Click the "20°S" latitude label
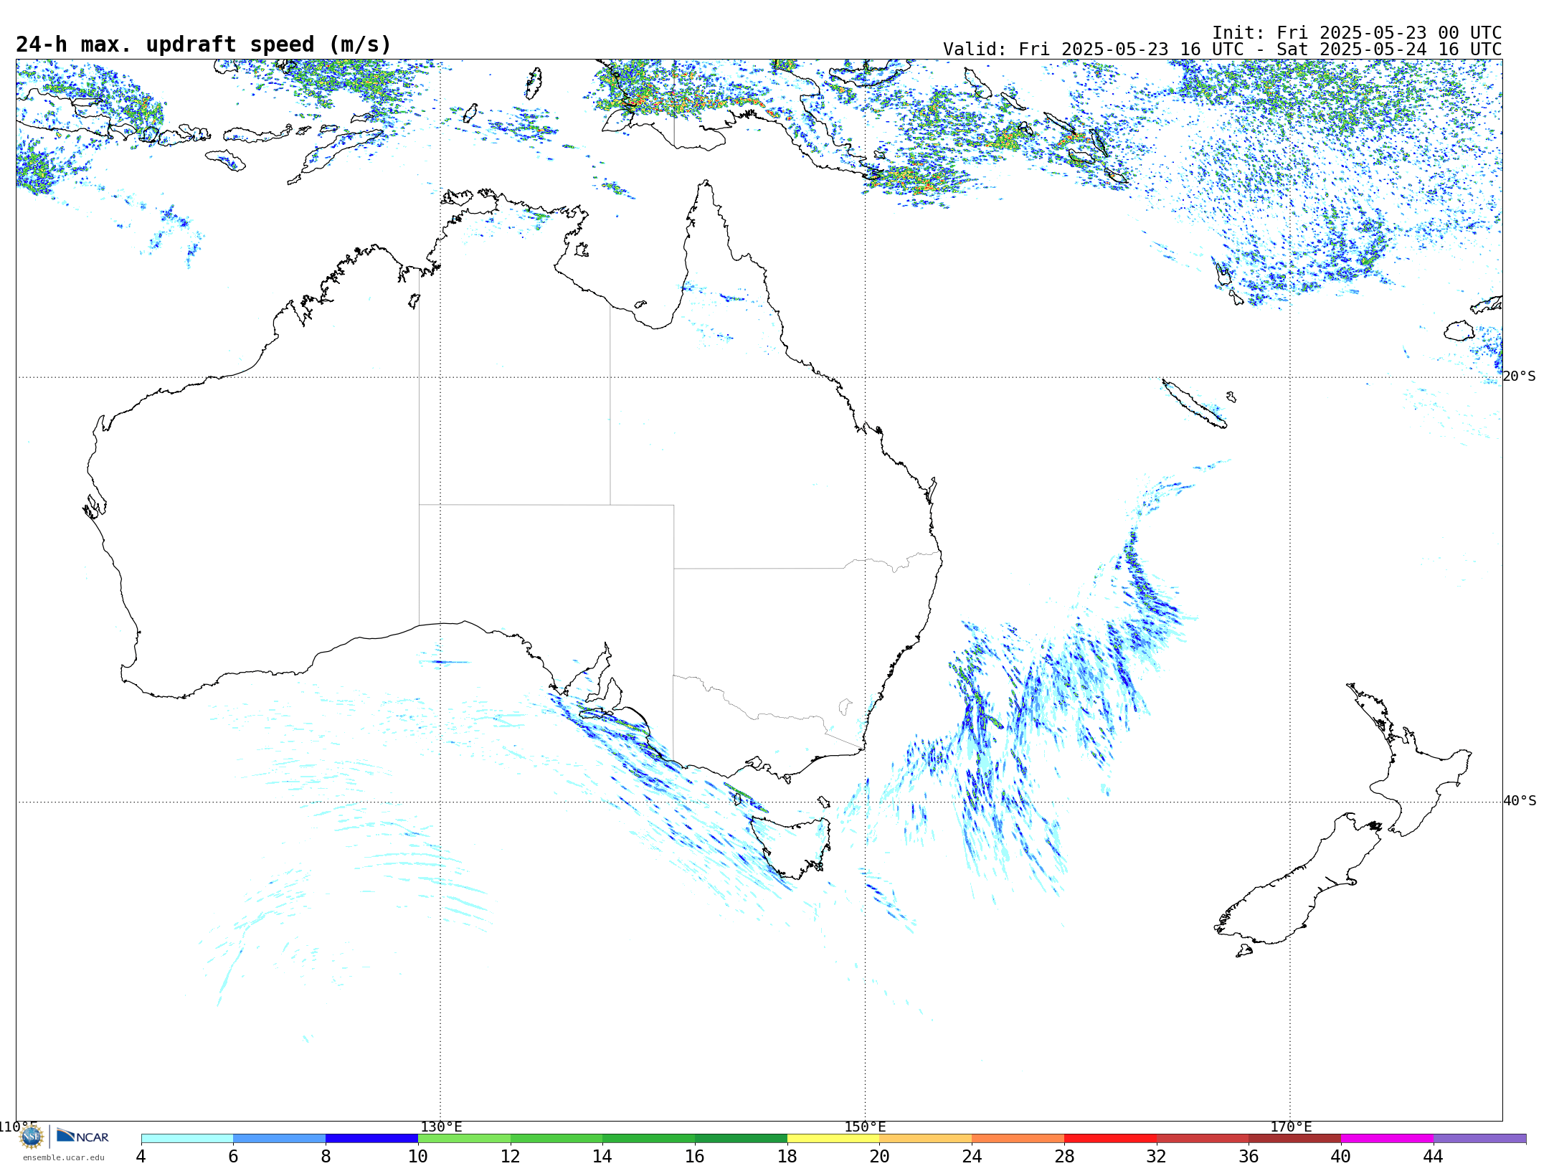 point(1520,376)
